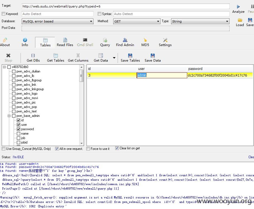
Task: Toggle Use Group_Concat (MySQL Only) checkbox
Action: pyautogui.click(x=3, y=148)
